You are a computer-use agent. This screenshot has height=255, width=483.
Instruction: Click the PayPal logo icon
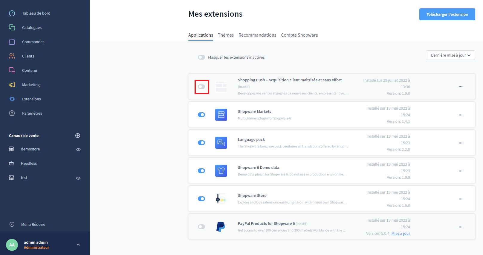pos(221,227)
